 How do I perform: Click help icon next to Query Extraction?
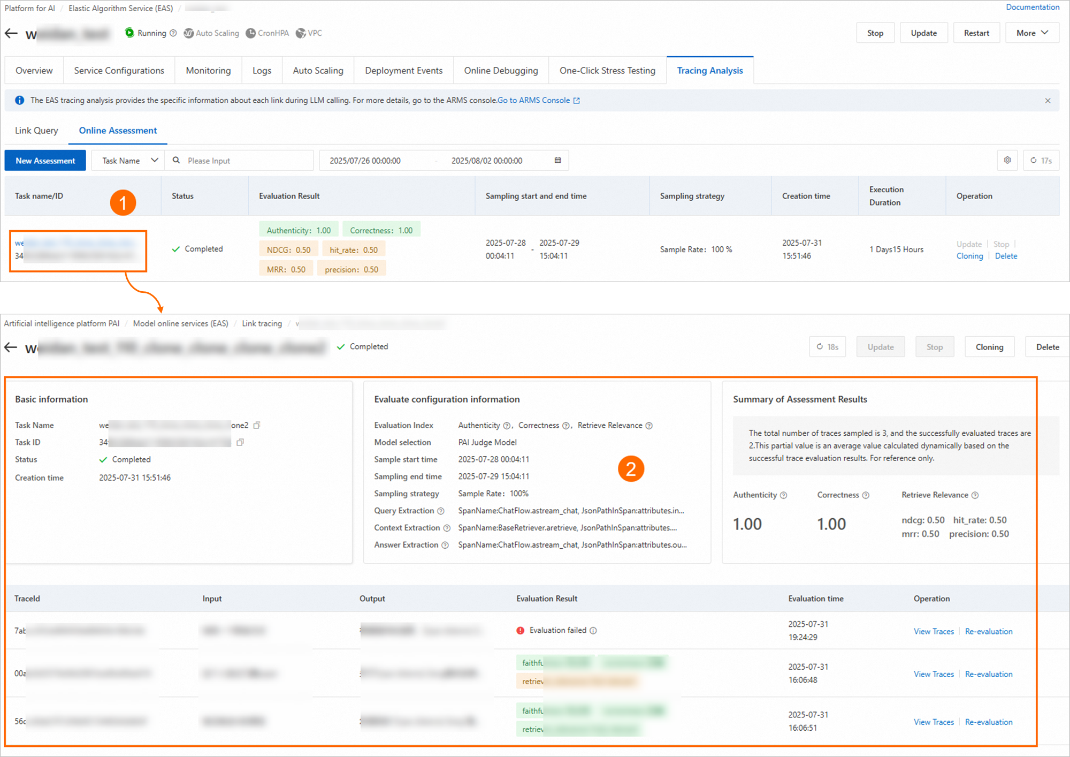[x=441, y=511]
